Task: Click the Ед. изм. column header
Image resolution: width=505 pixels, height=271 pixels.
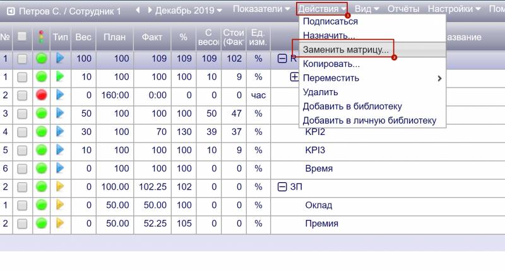Action: coord(258,37)
